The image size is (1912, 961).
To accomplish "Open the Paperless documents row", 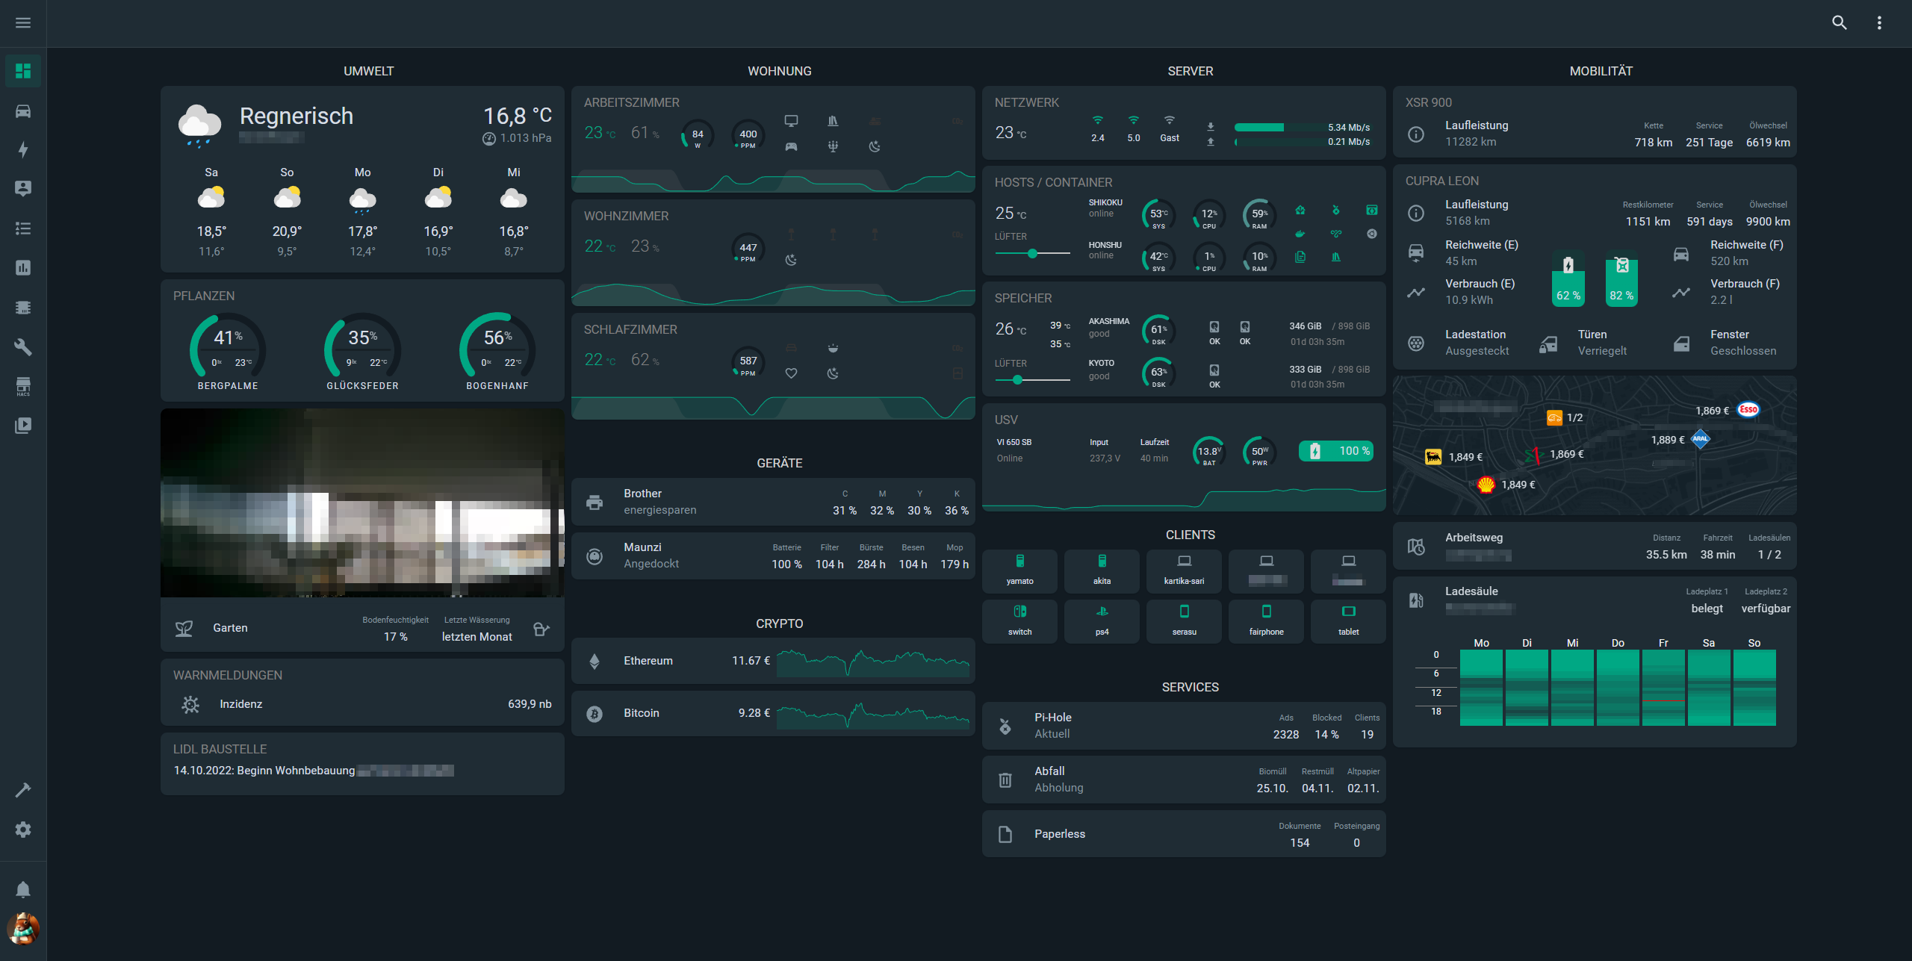I will 1184,834.
